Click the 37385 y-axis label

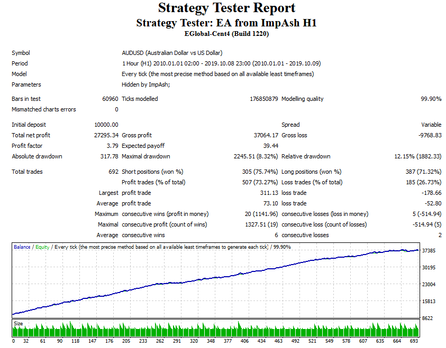point(429,251)
